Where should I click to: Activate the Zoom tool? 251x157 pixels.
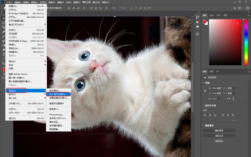[3, 63]
